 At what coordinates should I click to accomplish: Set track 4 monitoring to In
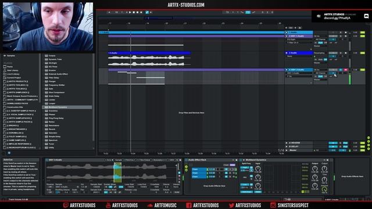[316, 76]
